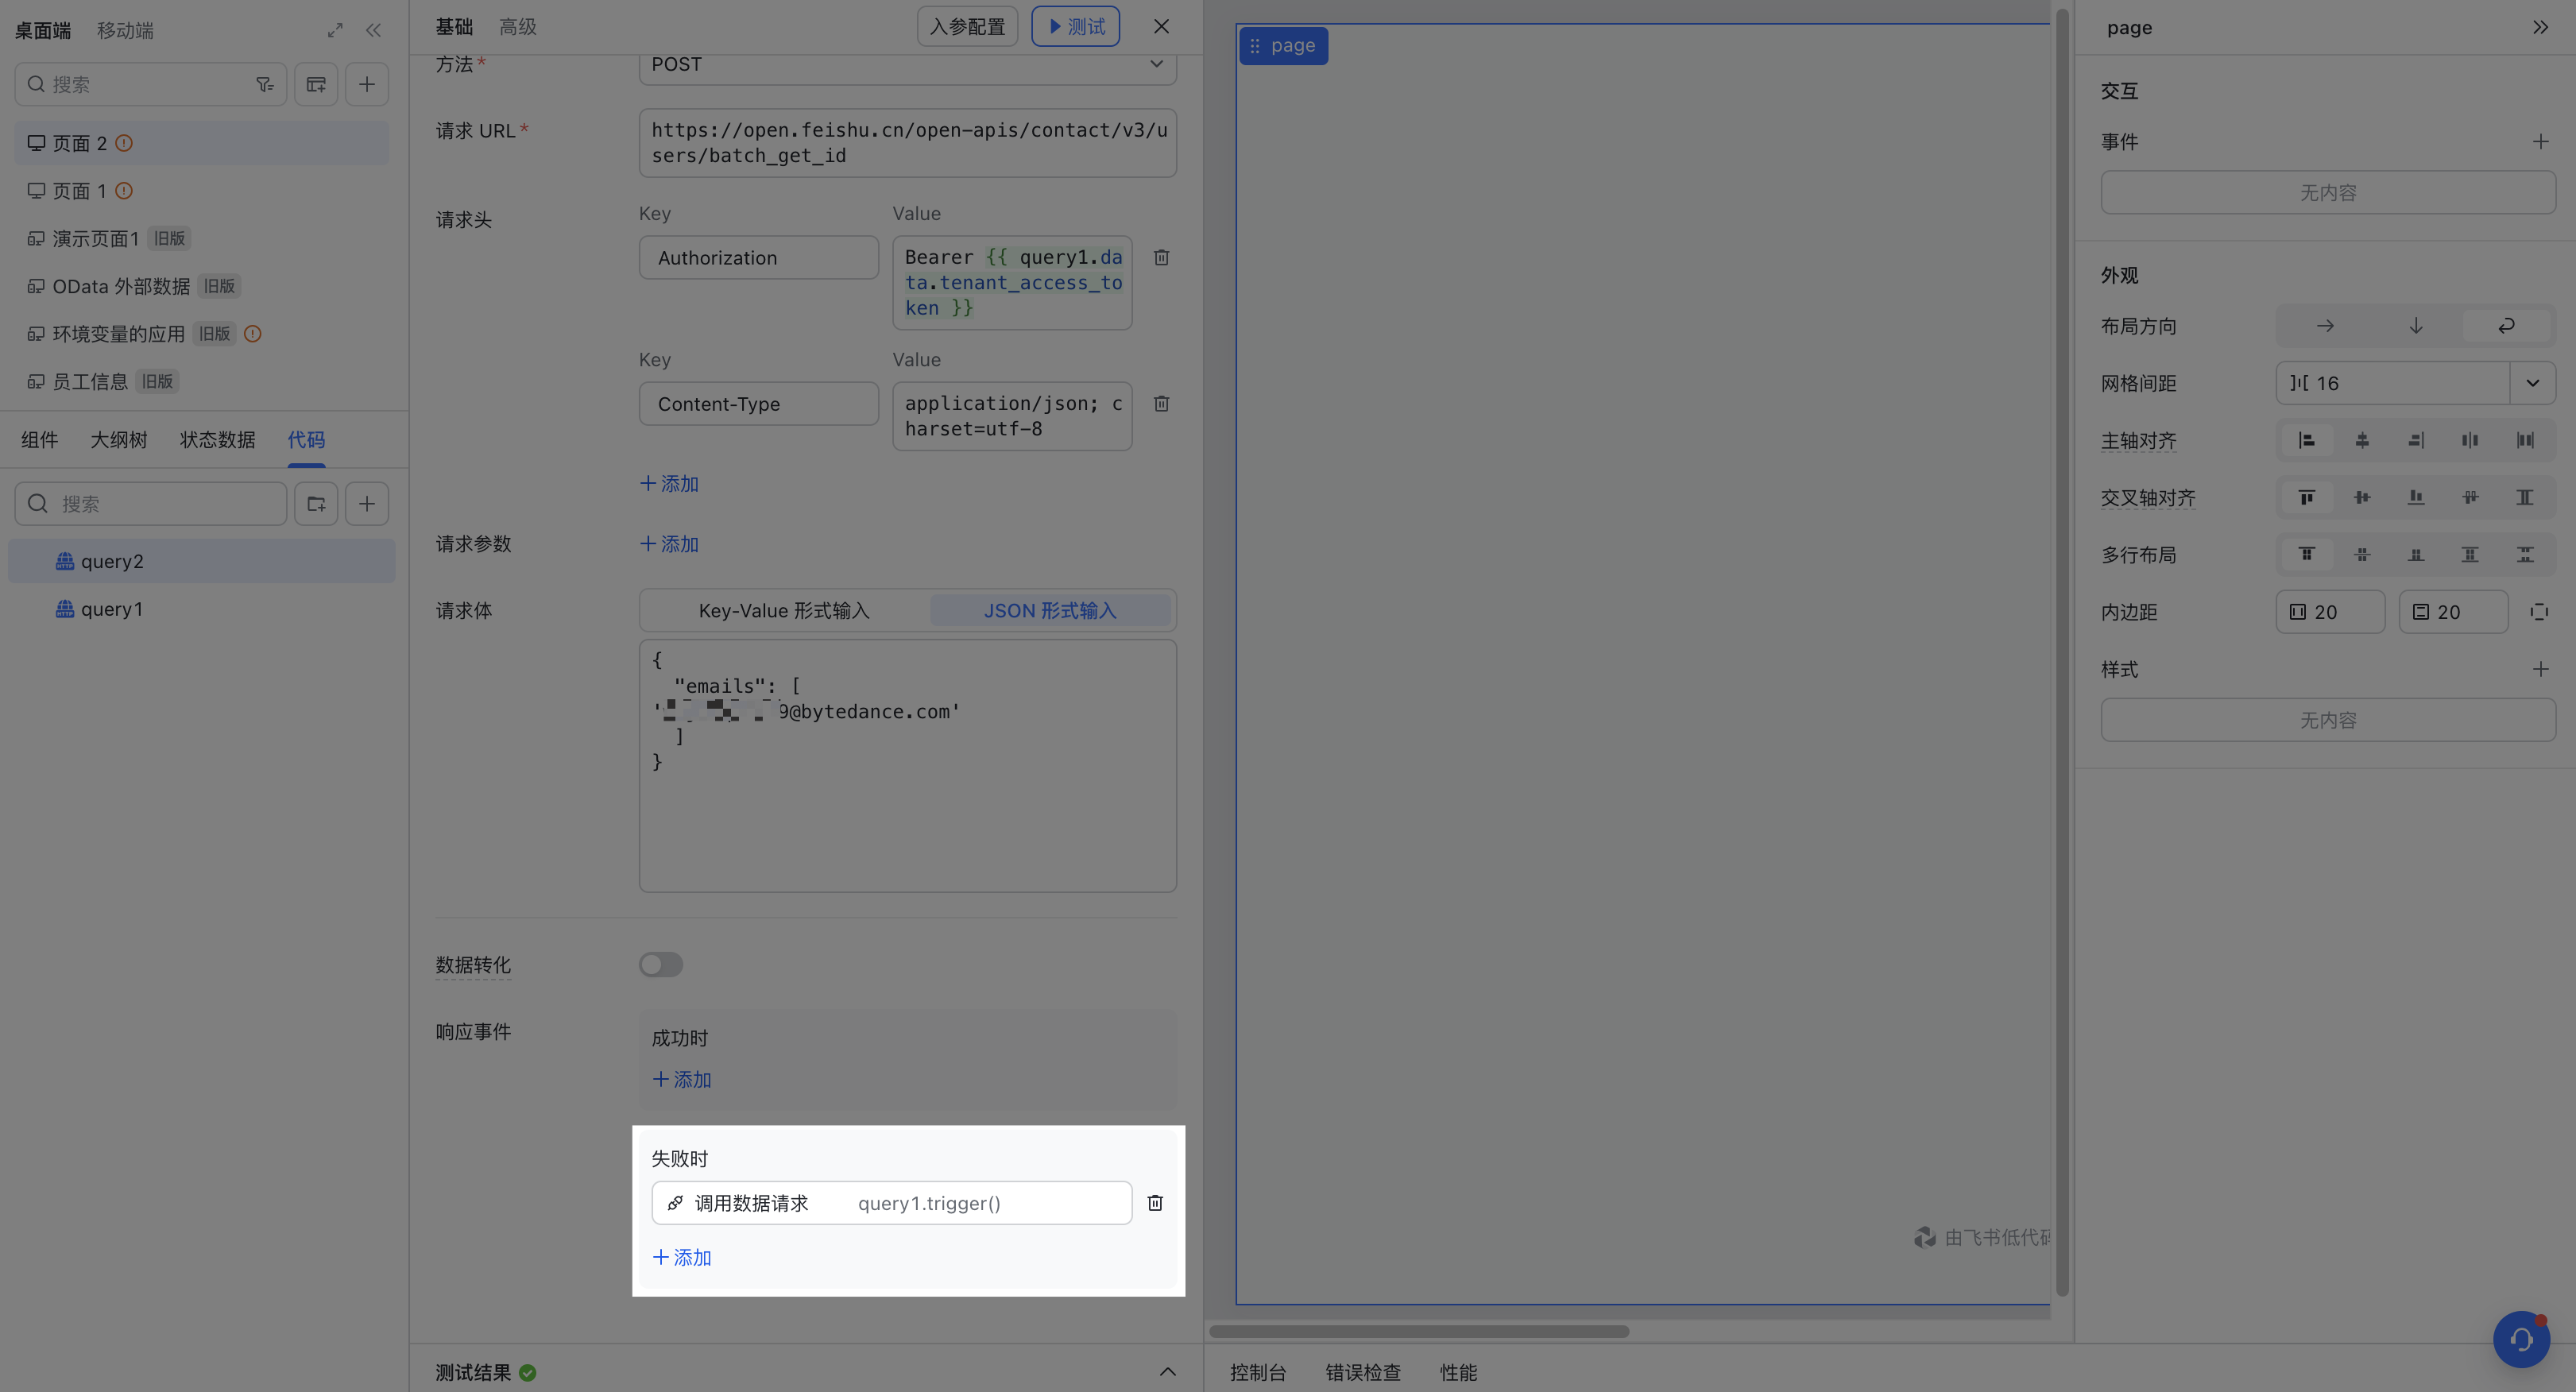Select cross axis align top
The height and width of the screenshot is (1392, 2576).
[2306, 498]
